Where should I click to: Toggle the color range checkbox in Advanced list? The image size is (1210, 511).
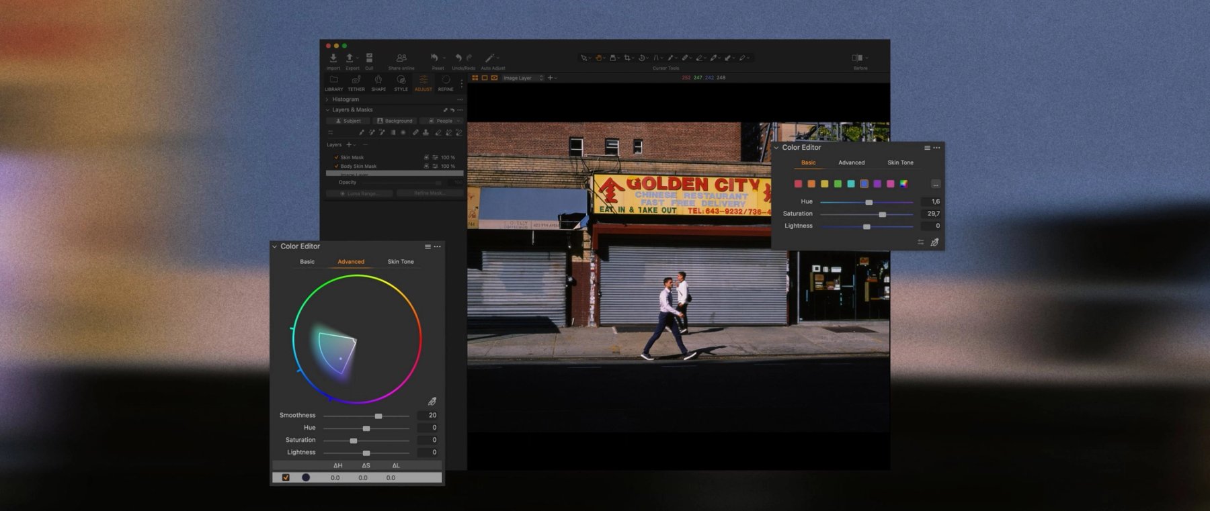tap(286, 477)
